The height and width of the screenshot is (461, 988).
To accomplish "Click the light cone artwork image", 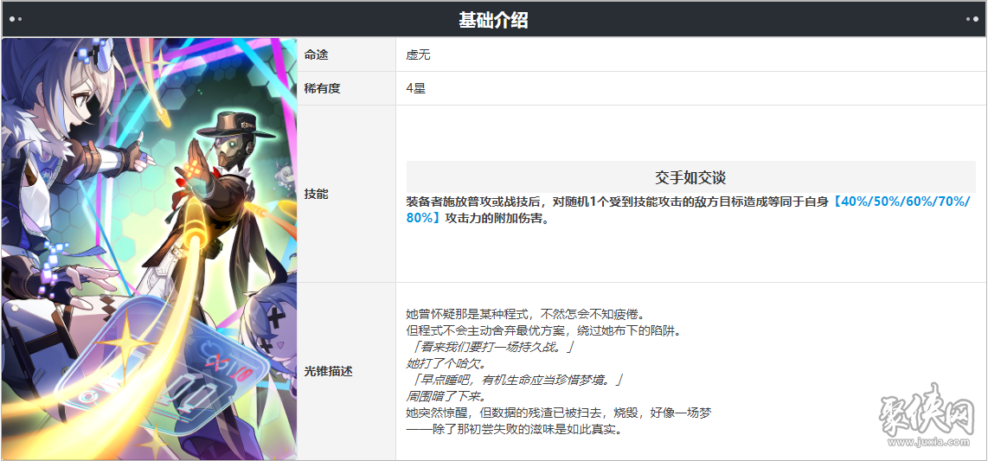I will [x=150, y=249].
